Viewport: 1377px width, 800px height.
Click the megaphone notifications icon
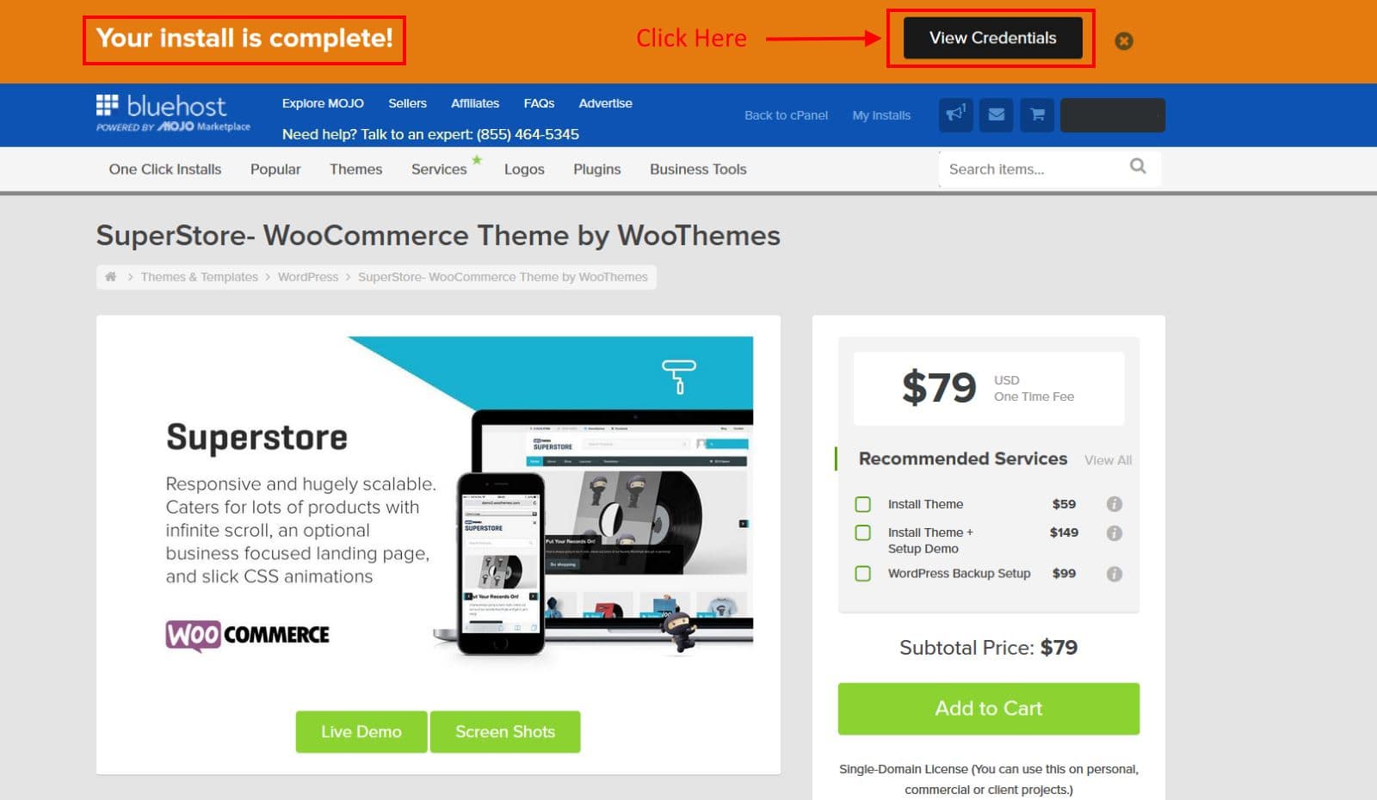(x=955, y=114)
